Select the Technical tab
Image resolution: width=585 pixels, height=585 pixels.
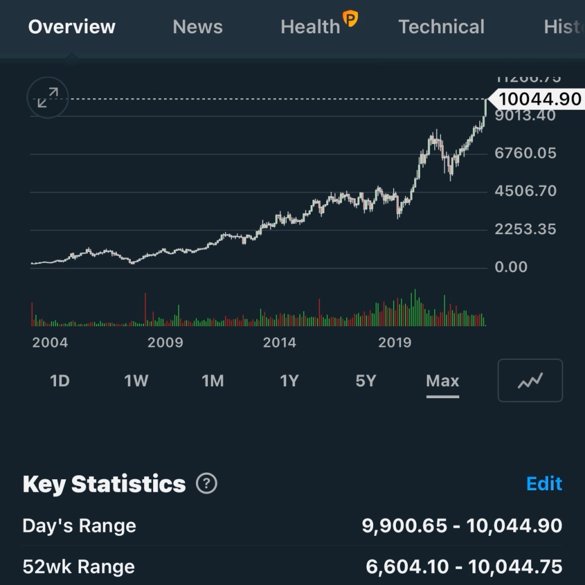tap(441, 27)
